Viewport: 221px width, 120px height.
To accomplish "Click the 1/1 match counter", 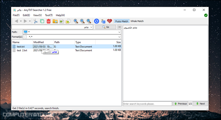I will coord(190,104).
